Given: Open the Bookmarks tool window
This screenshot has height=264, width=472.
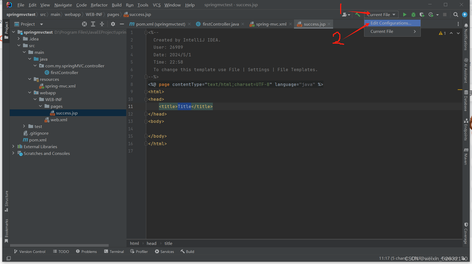Looking at the screenshot, I should pos(6,231).
